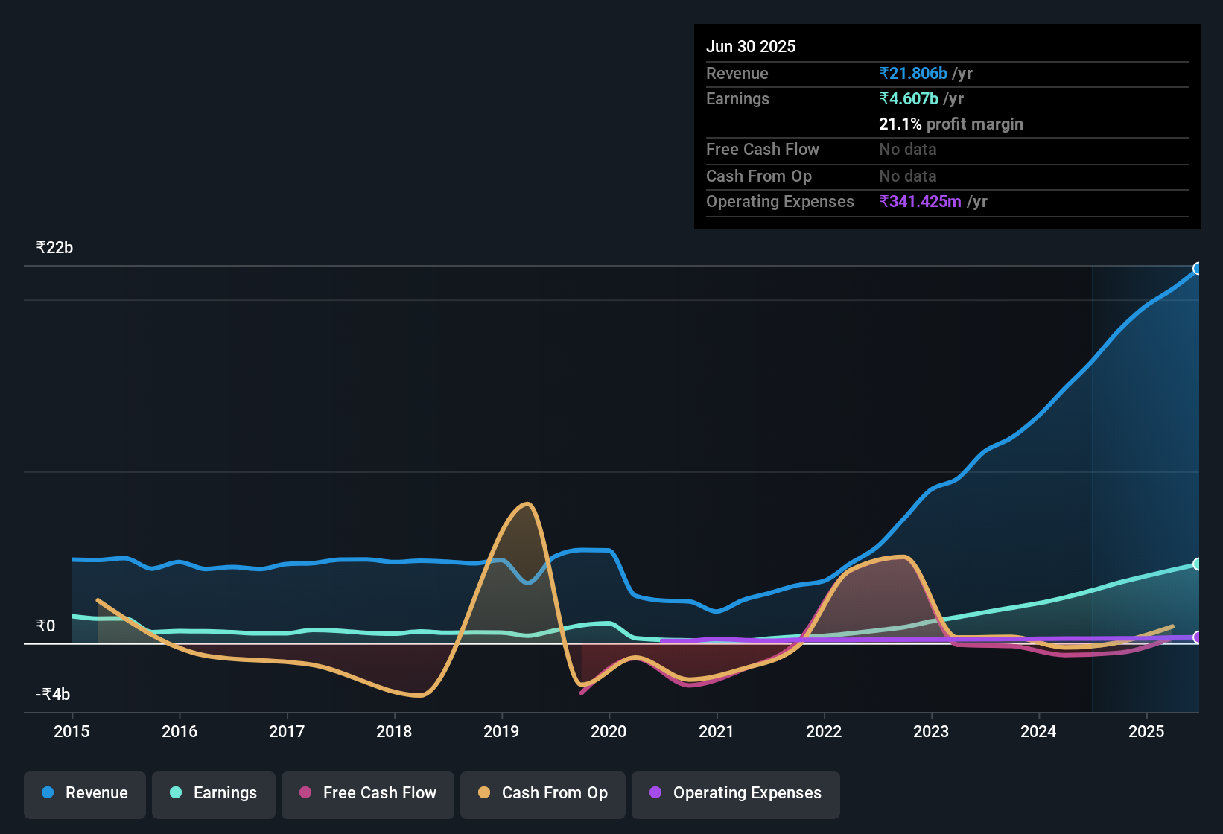1223x834 pixels.
Task: Click the ₹21.806b revenue value
Action: 913,73
